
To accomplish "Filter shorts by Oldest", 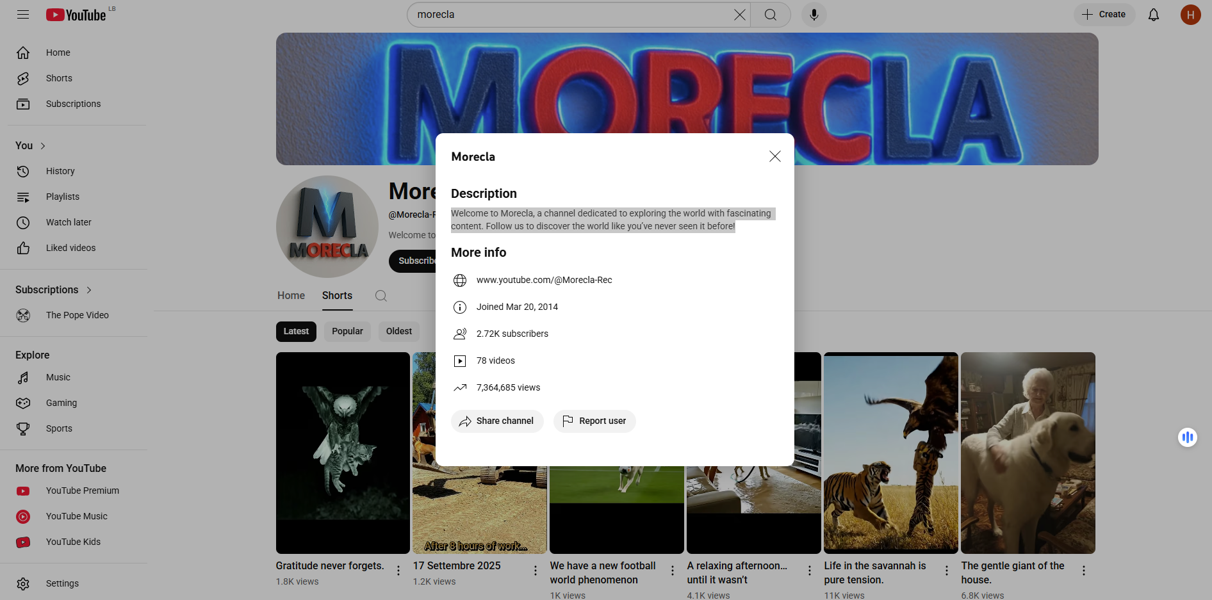I will pyautogui.click(x=399, y=331).
